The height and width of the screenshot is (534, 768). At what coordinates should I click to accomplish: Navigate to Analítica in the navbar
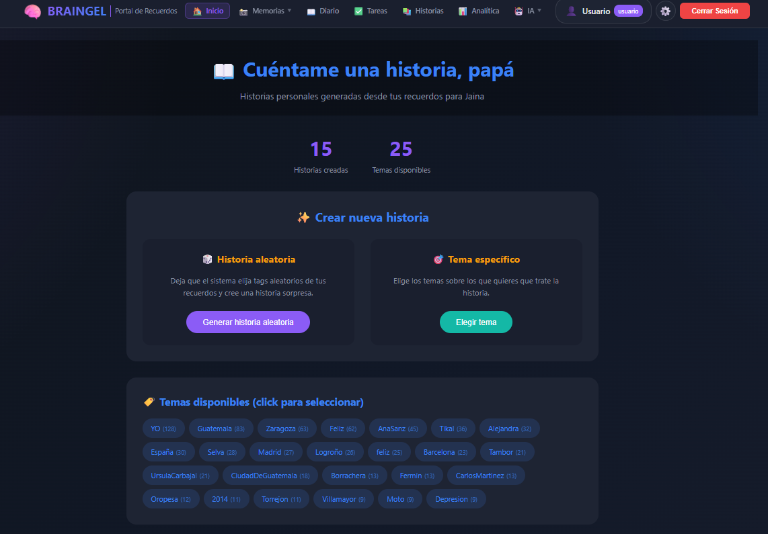coord(479,11)
